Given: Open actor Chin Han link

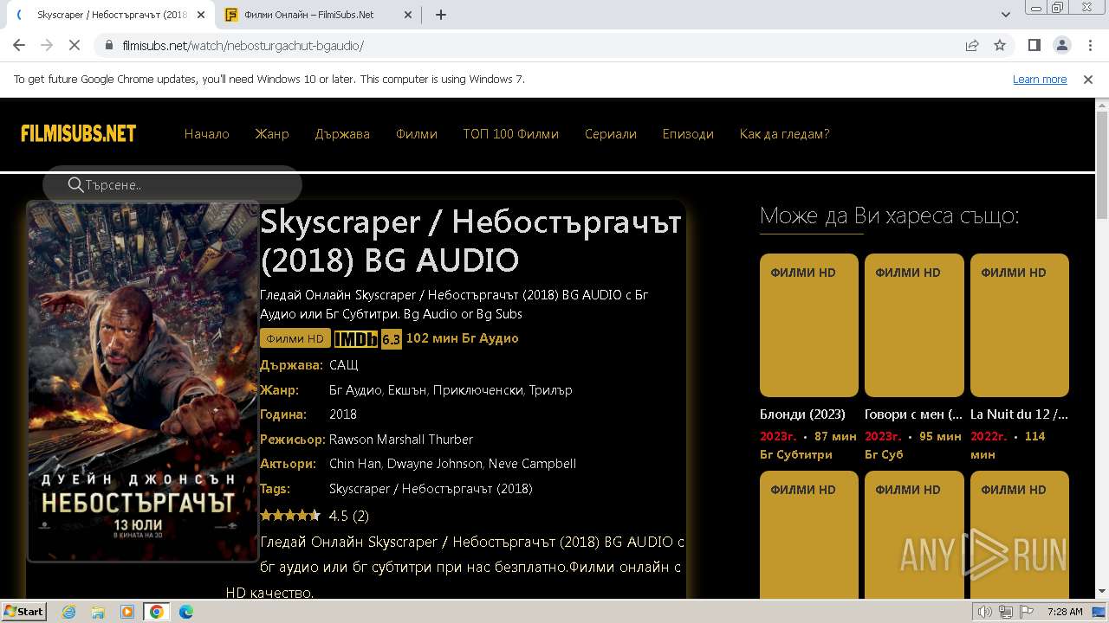Looking at the screenshot, I should coord(355,464).
